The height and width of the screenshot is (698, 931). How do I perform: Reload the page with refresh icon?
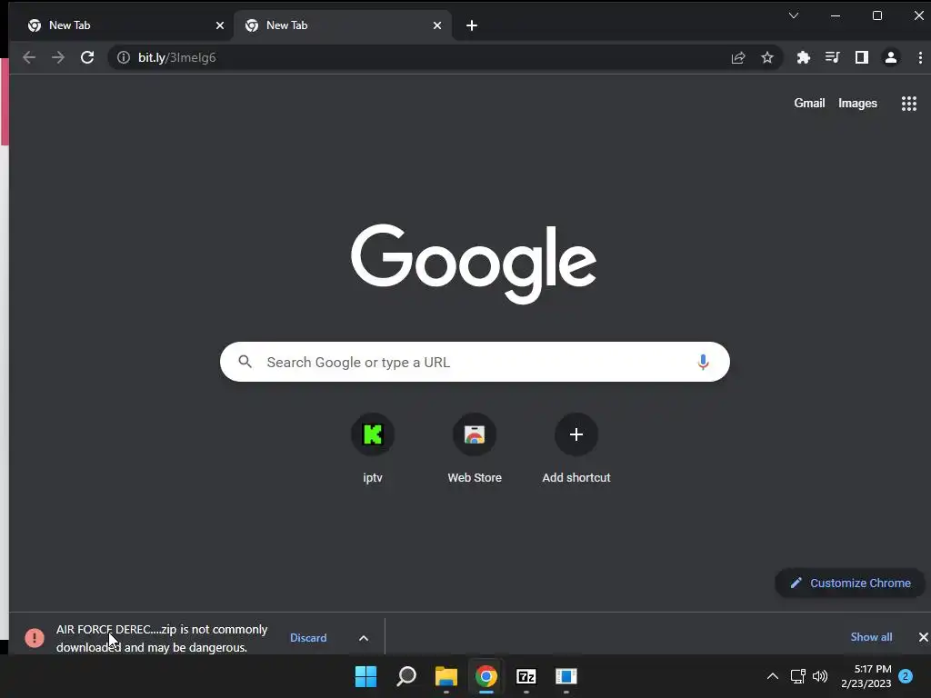click(x=87, y=57)
